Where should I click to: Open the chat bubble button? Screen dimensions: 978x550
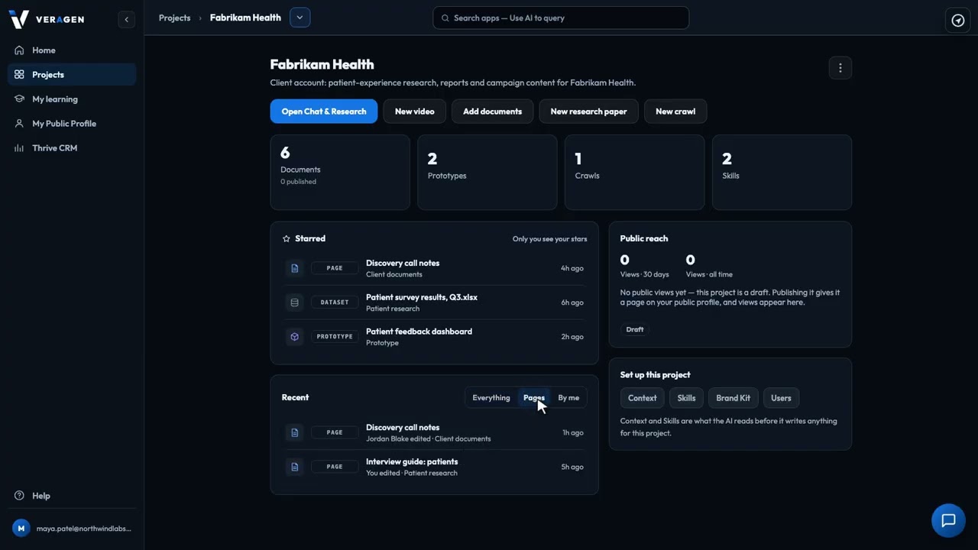click(948, 521)
